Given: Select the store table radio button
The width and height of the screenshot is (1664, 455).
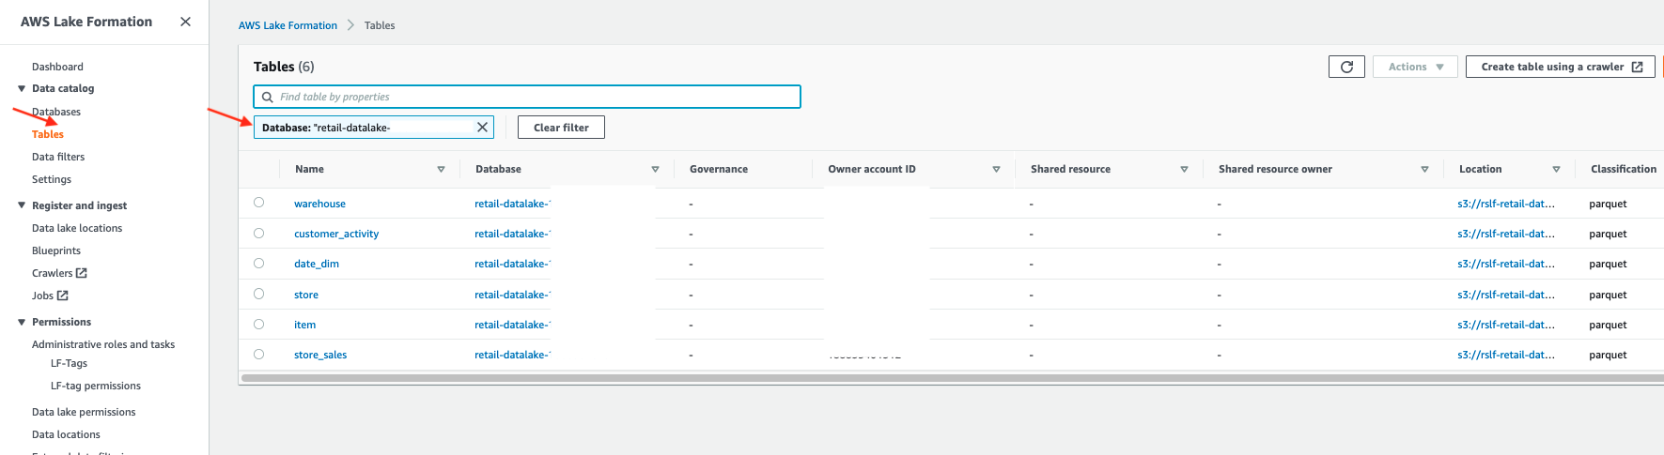Looking at the screenshot, I should 258,294.
